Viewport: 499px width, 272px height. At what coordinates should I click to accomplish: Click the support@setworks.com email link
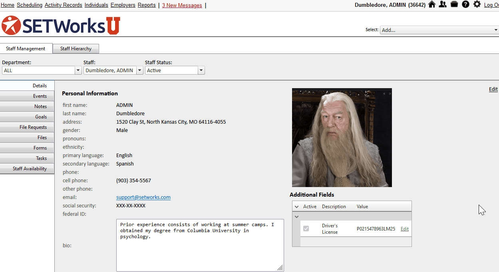click(x=143, y=197)
